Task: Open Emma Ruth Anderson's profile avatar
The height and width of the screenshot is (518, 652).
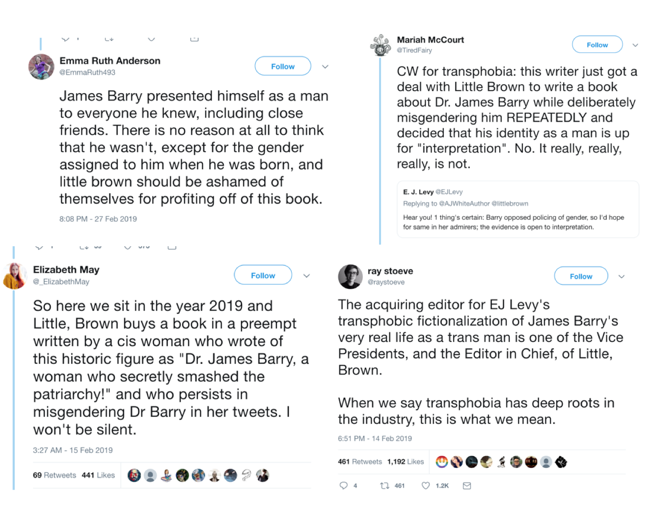Action: click(41, 67)
